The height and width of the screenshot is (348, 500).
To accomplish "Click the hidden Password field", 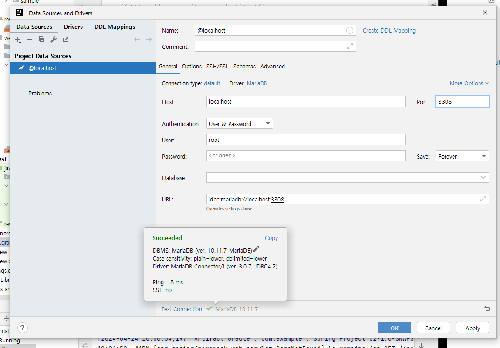I will pos(306,156).
